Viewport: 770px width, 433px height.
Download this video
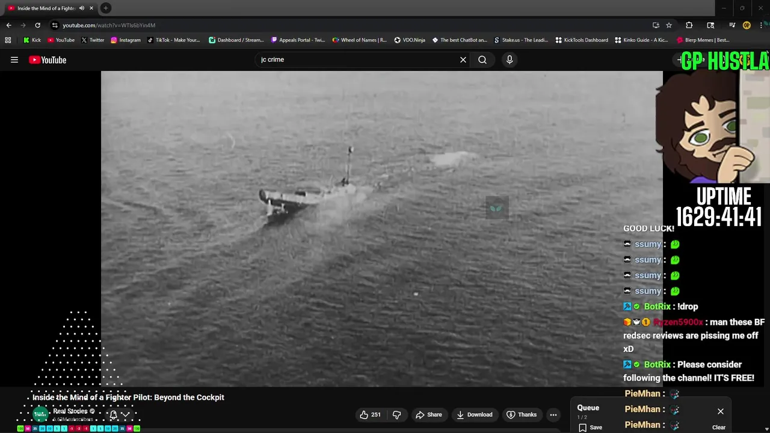[x=475, y=414]
